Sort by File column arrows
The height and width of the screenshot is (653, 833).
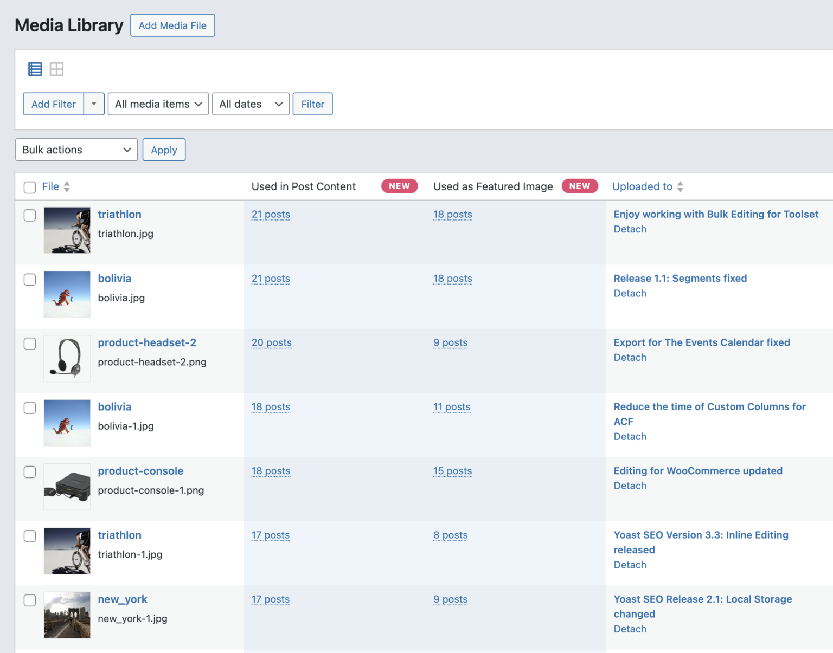[67, 187]
